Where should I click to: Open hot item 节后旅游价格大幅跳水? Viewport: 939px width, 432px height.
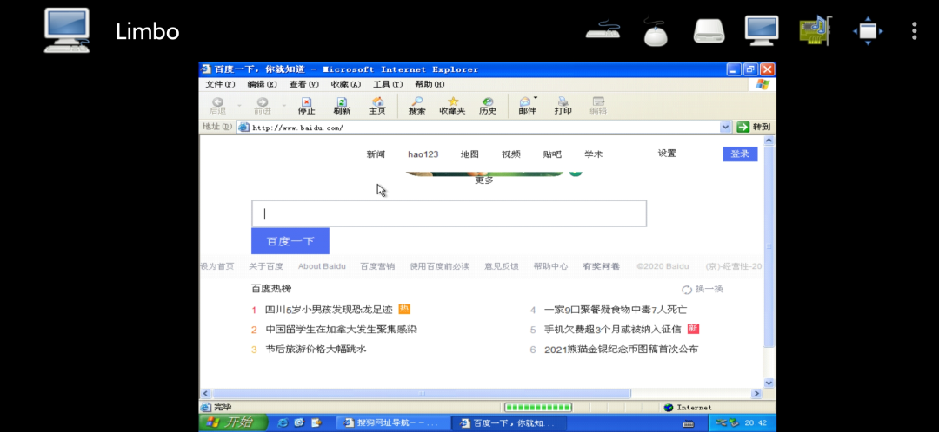(x=316, y=349)
